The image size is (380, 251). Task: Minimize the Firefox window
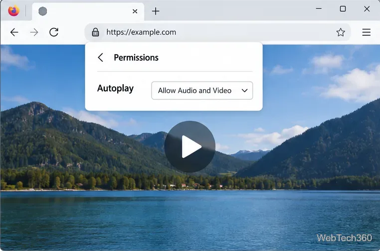click(x=319, y=8)
